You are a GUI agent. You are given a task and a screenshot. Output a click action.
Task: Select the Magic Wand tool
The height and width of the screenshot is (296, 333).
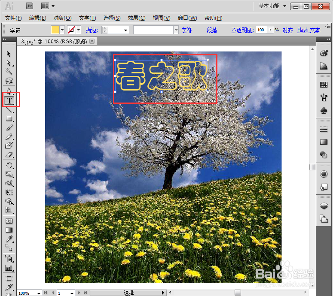[9, 72]
